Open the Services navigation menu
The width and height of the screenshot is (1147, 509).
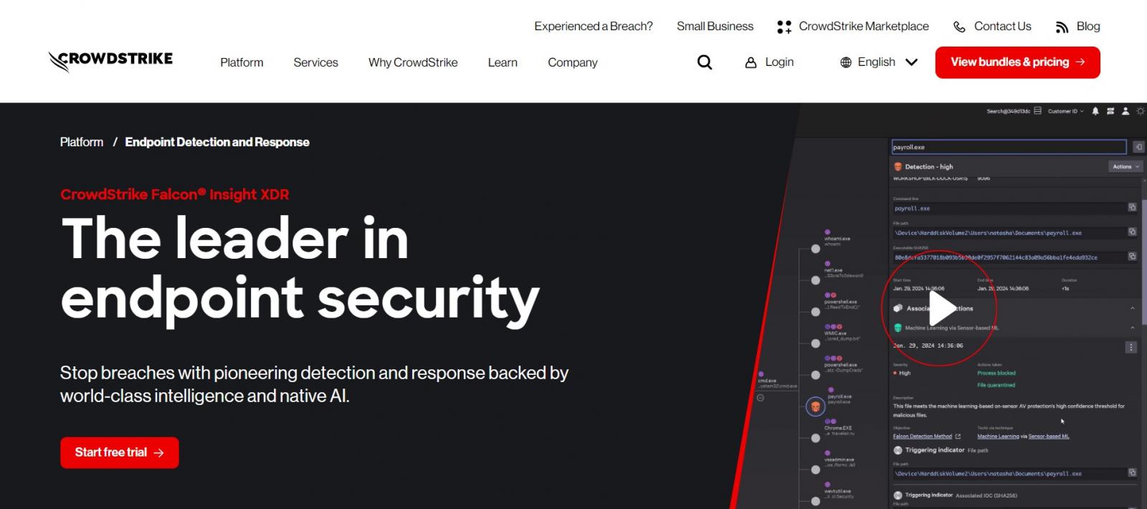click(x=315, y=62)
